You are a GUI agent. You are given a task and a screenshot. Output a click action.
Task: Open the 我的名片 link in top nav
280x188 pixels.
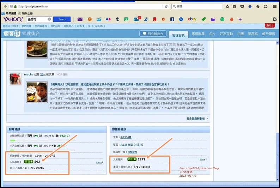click(55, 26)
